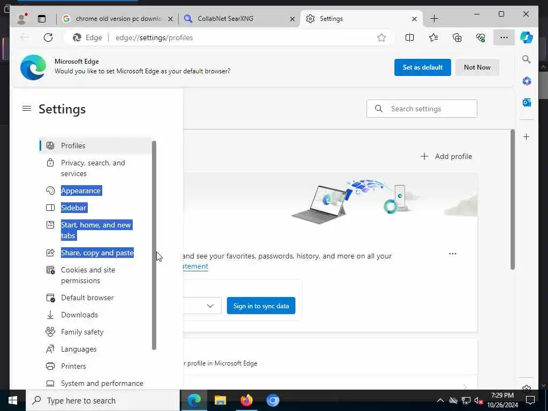Click the taskbar search box

pyautogui.click(x=103, y=400)
